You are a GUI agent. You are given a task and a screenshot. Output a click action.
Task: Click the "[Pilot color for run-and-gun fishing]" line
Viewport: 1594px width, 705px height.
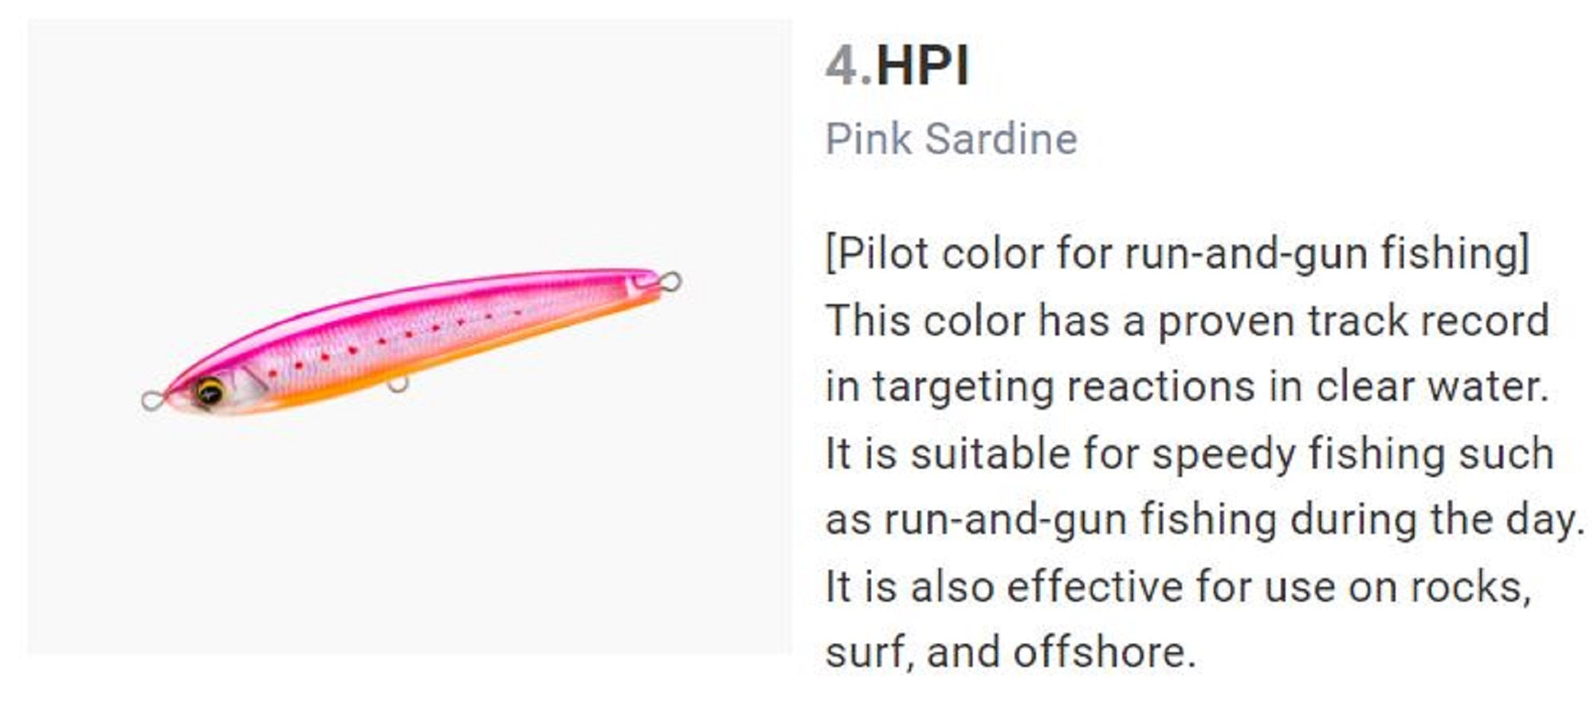pos(1177,253)
